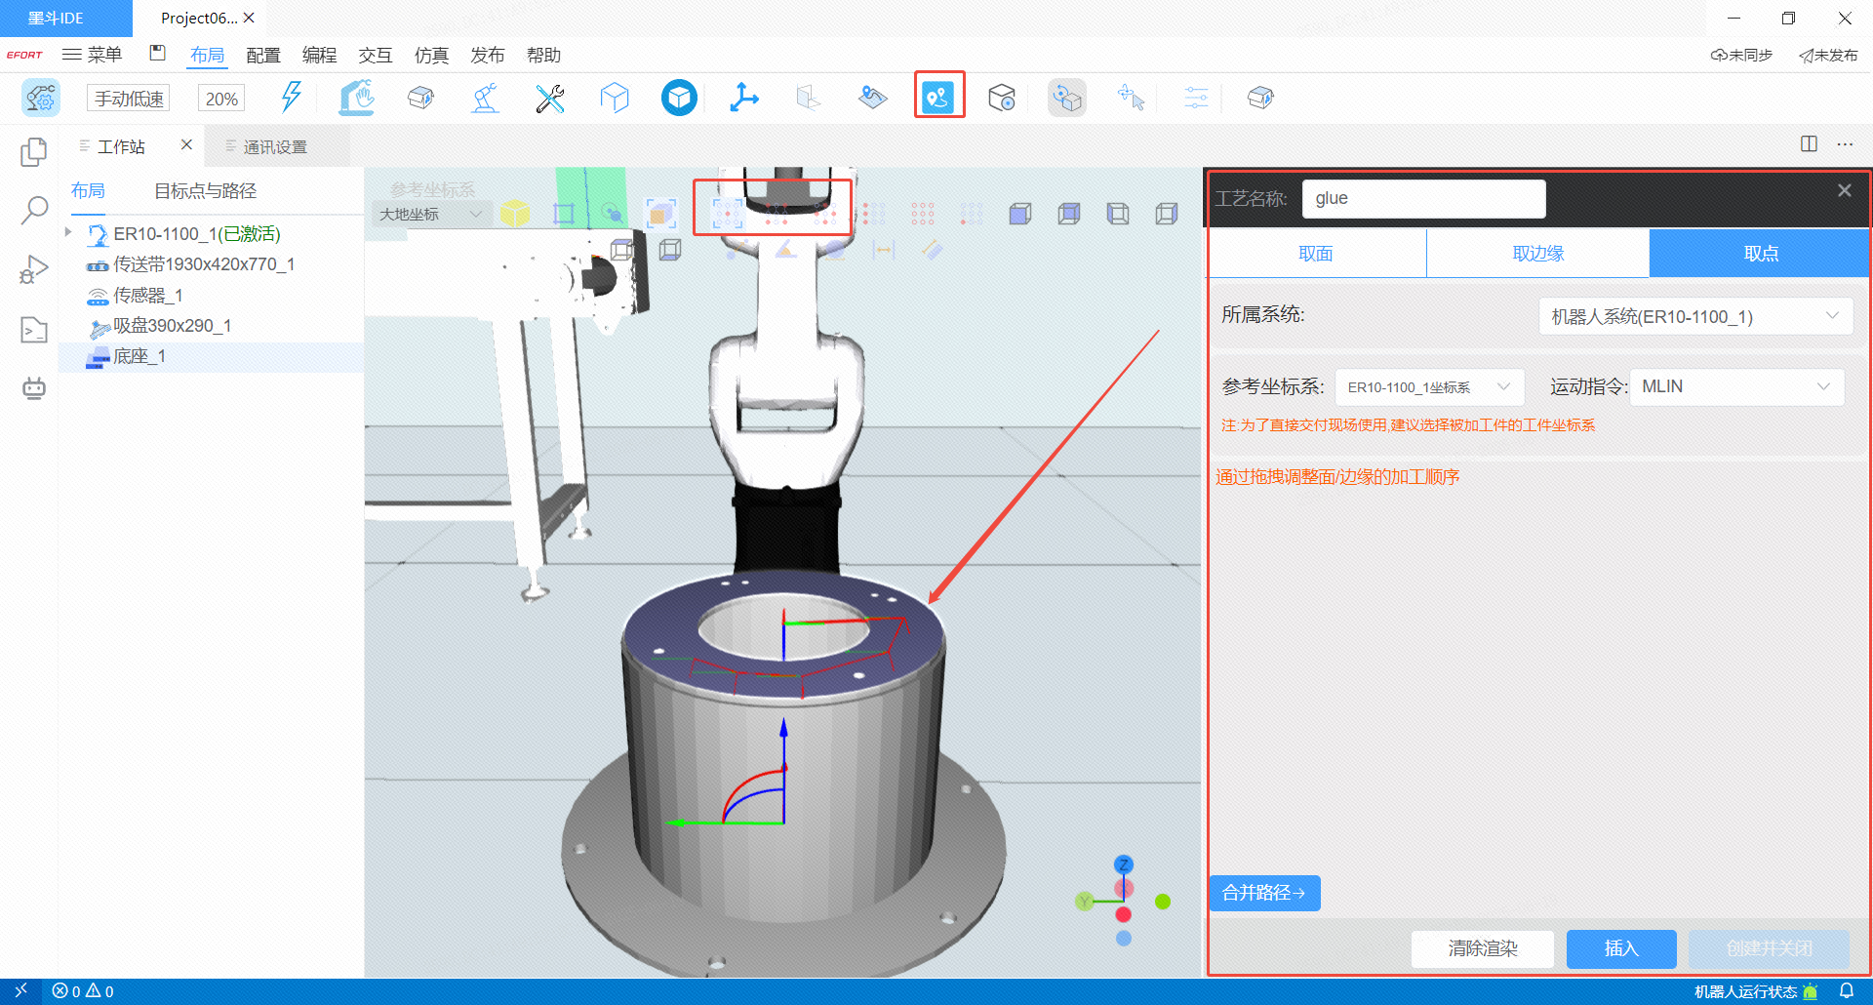Click the 合并路径 button
The width and height of the screenshot is (1873, 1005).
click(x=1264, y=893)
